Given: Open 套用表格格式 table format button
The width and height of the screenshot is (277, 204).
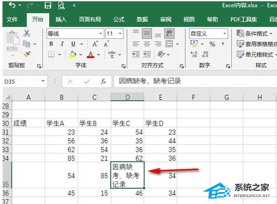Looking at the screenshot, I should (257, 44).
